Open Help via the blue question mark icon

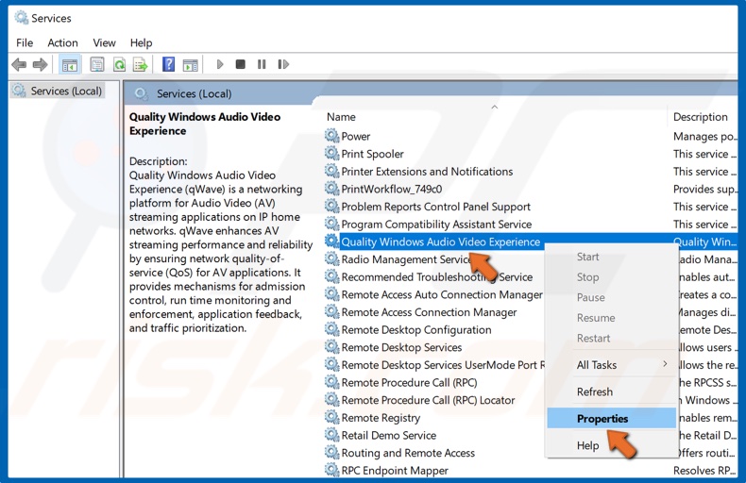click(x=168, y=65)
